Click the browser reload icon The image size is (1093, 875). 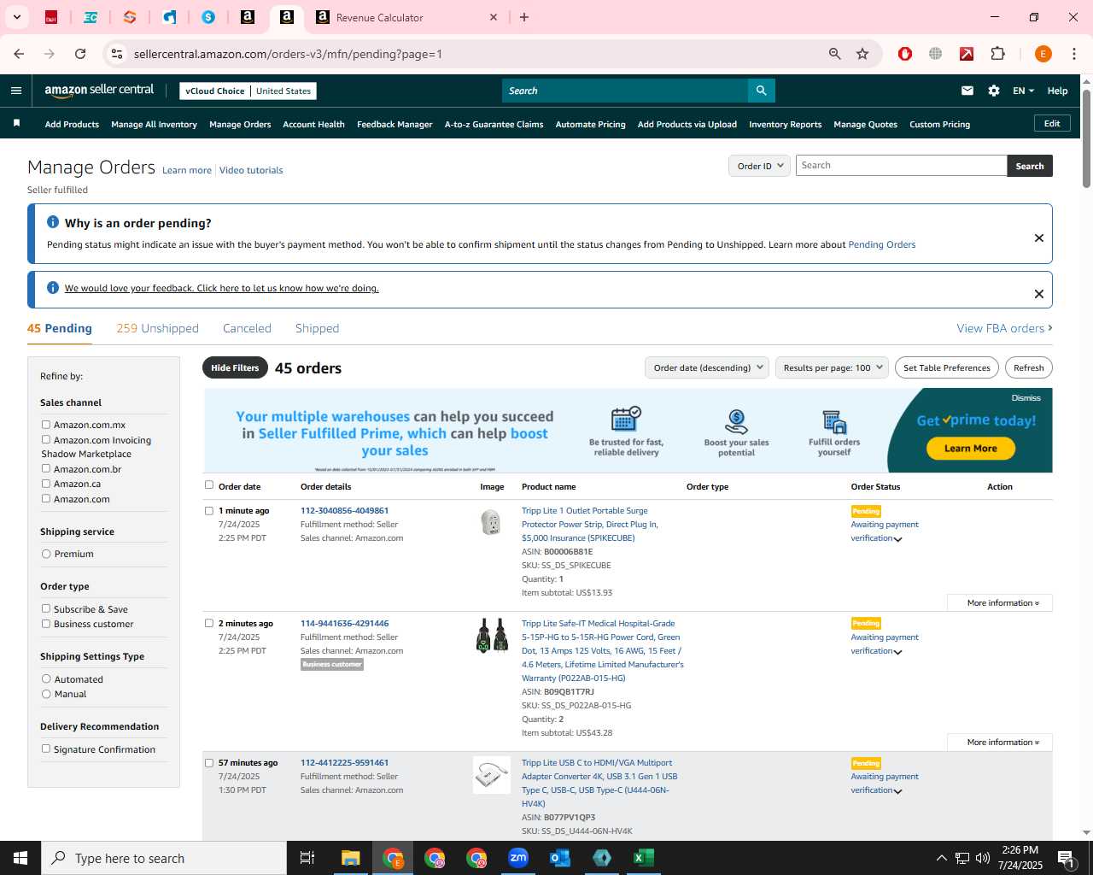click(x=80, y=54)
